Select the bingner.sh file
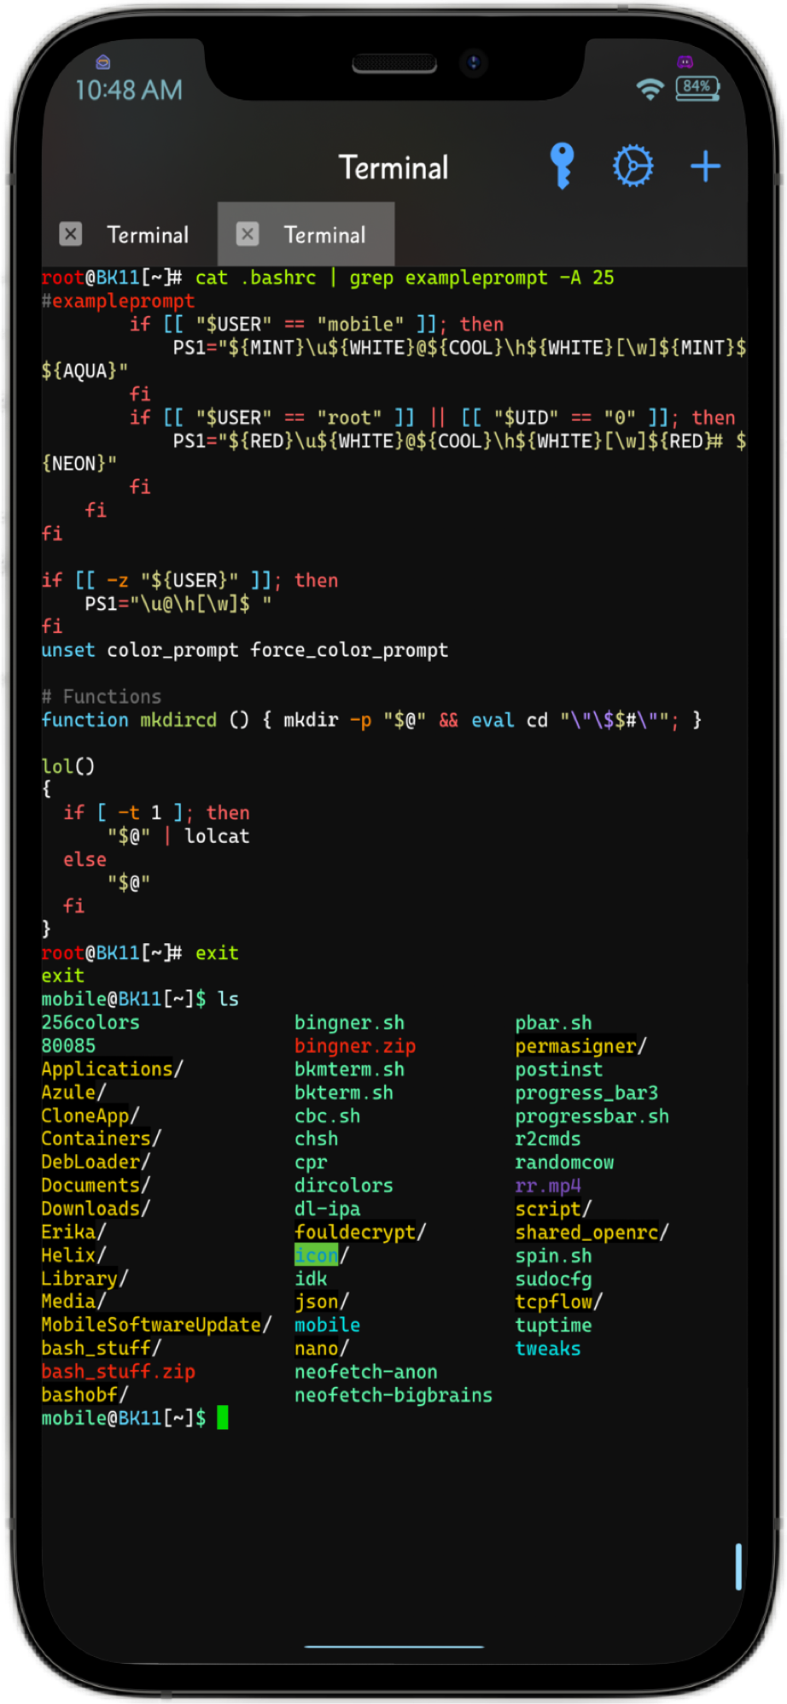Viewport: 787px width, 1704px height. click(349, 1022)
